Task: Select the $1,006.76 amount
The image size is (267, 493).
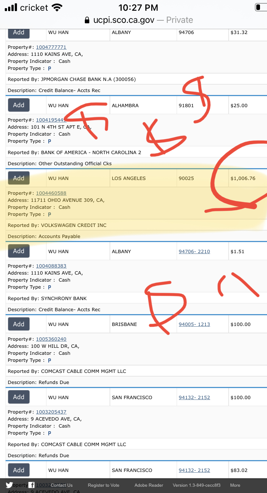Action: [x=243, y=178]
